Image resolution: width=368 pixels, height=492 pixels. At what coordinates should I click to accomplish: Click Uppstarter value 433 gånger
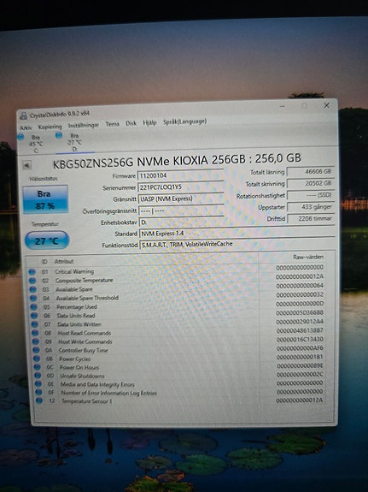click(x=311, y=207)
